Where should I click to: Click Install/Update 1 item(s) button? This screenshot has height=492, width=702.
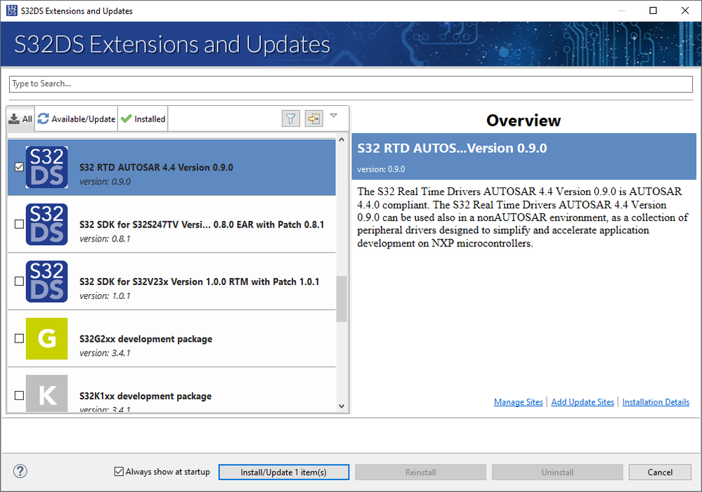point(283,472)
